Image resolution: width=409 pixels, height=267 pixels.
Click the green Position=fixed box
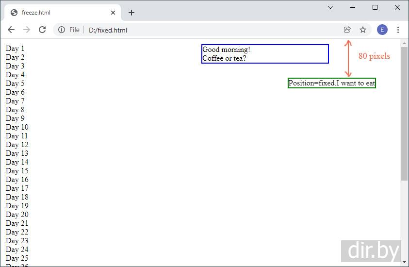click(331, 83)
